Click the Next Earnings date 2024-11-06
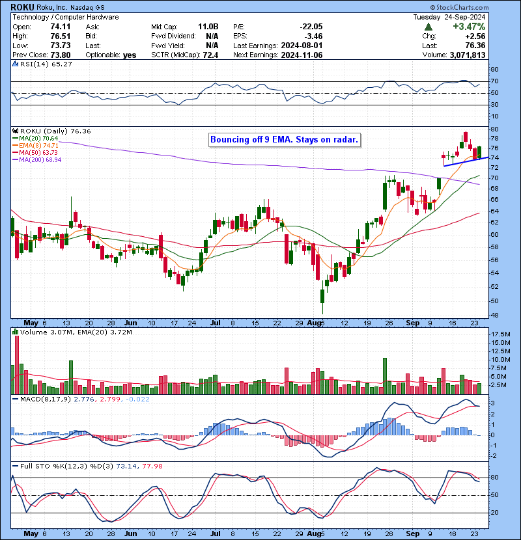This screenshot has width=521, height=540. point(302,55)
